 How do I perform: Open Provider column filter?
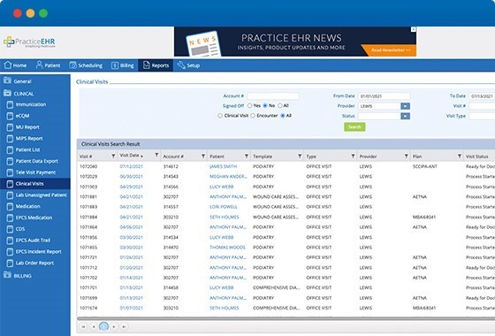click(407, 156)
